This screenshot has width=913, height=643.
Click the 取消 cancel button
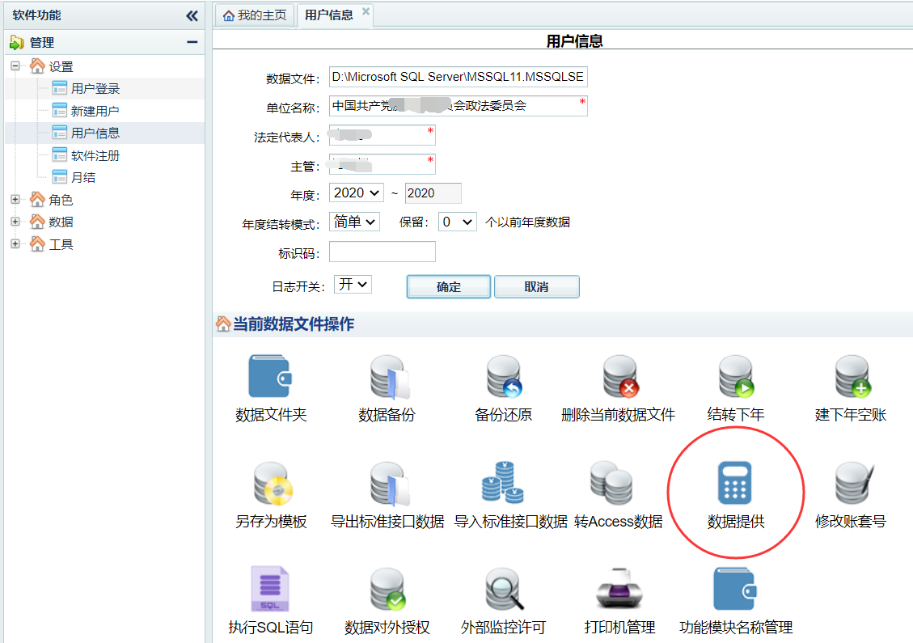tap(536, 286)
